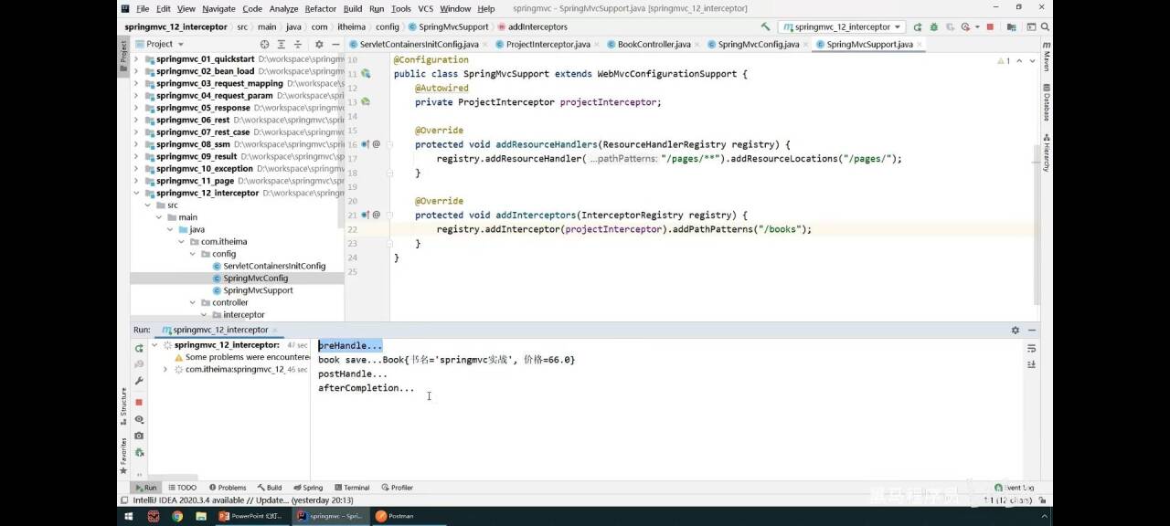Click Expand All in the Project panel

coord(282,44)
